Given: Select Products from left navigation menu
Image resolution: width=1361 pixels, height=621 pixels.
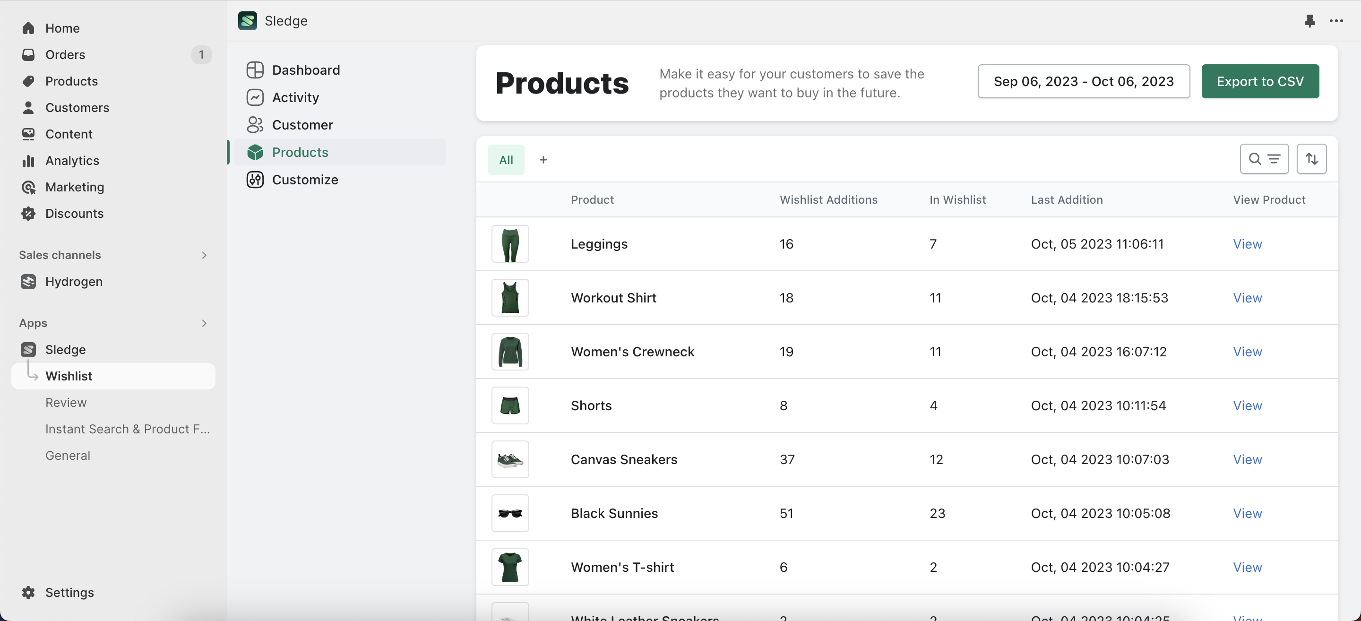Looking at the screenshot, I should 71,81.
